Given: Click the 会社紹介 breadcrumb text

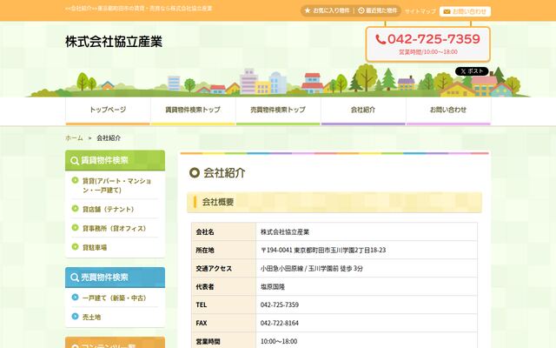Looking at the screenshot, I should 109,138.
